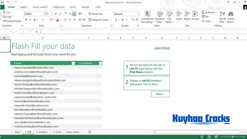
Task: Click the Bold formatting icon
Action: 26,20
